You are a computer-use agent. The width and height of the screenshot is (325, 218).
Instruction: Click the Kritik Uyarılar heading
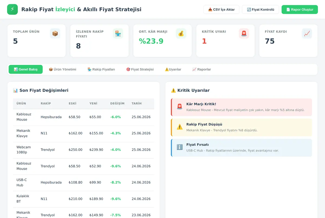pos(190,90)
